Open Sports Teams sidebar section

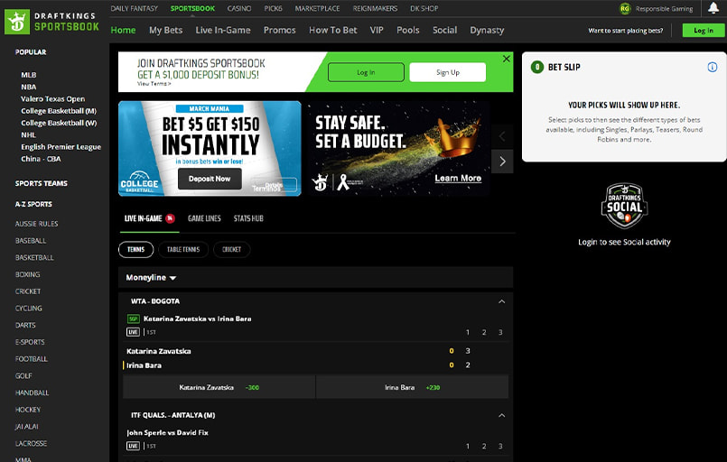pyautogui.click(x=42, y=183)
